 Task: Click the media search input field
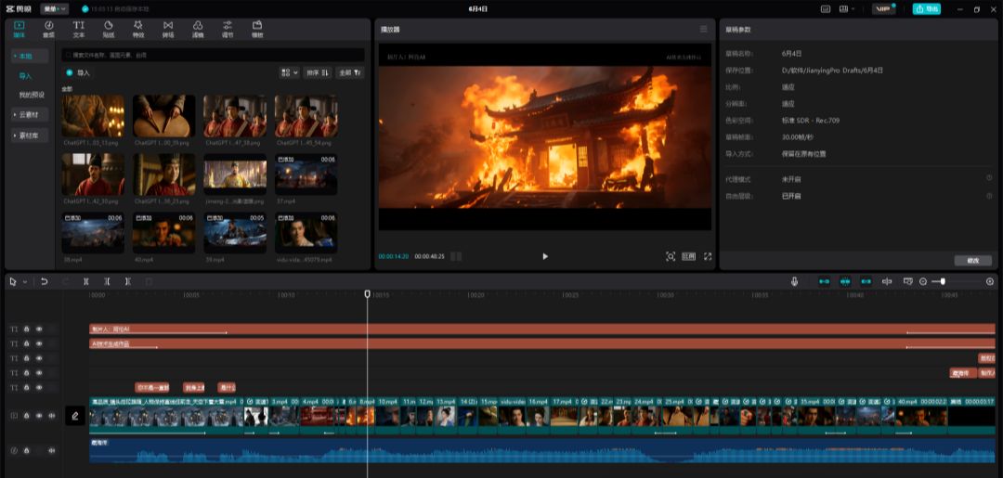[213, 55]
